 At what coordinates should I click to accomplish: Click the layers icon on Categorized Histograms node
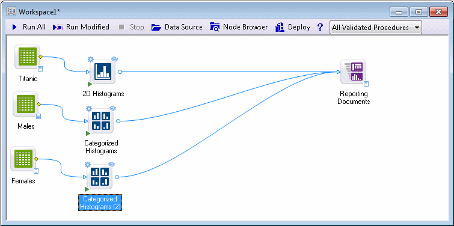(x=112, y=108)
